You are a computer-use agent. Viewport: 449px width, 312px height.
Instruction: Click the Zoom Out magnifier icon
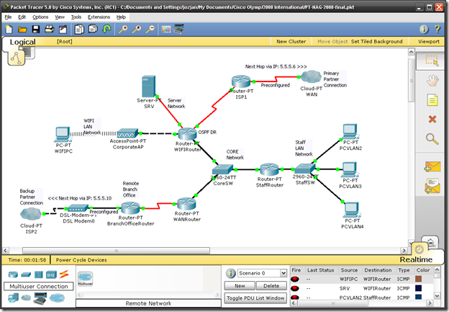pyautogui.click(x=150, y=29)
